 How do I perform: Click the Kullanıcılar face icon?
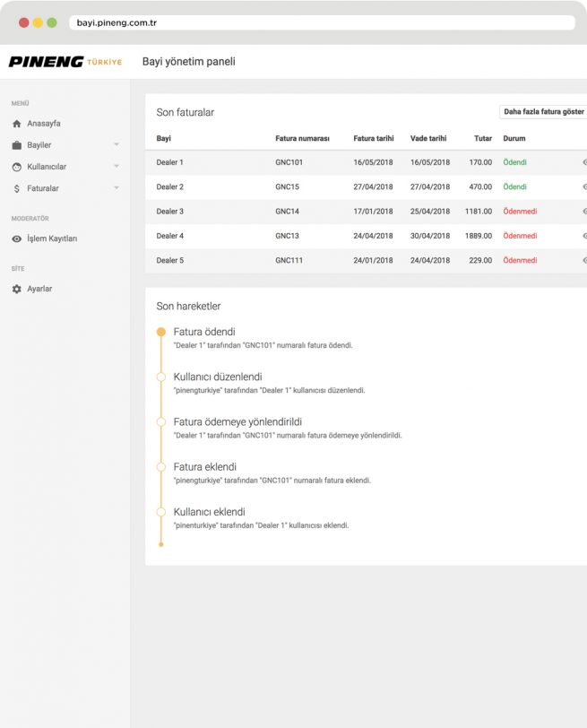coord(16,167)
